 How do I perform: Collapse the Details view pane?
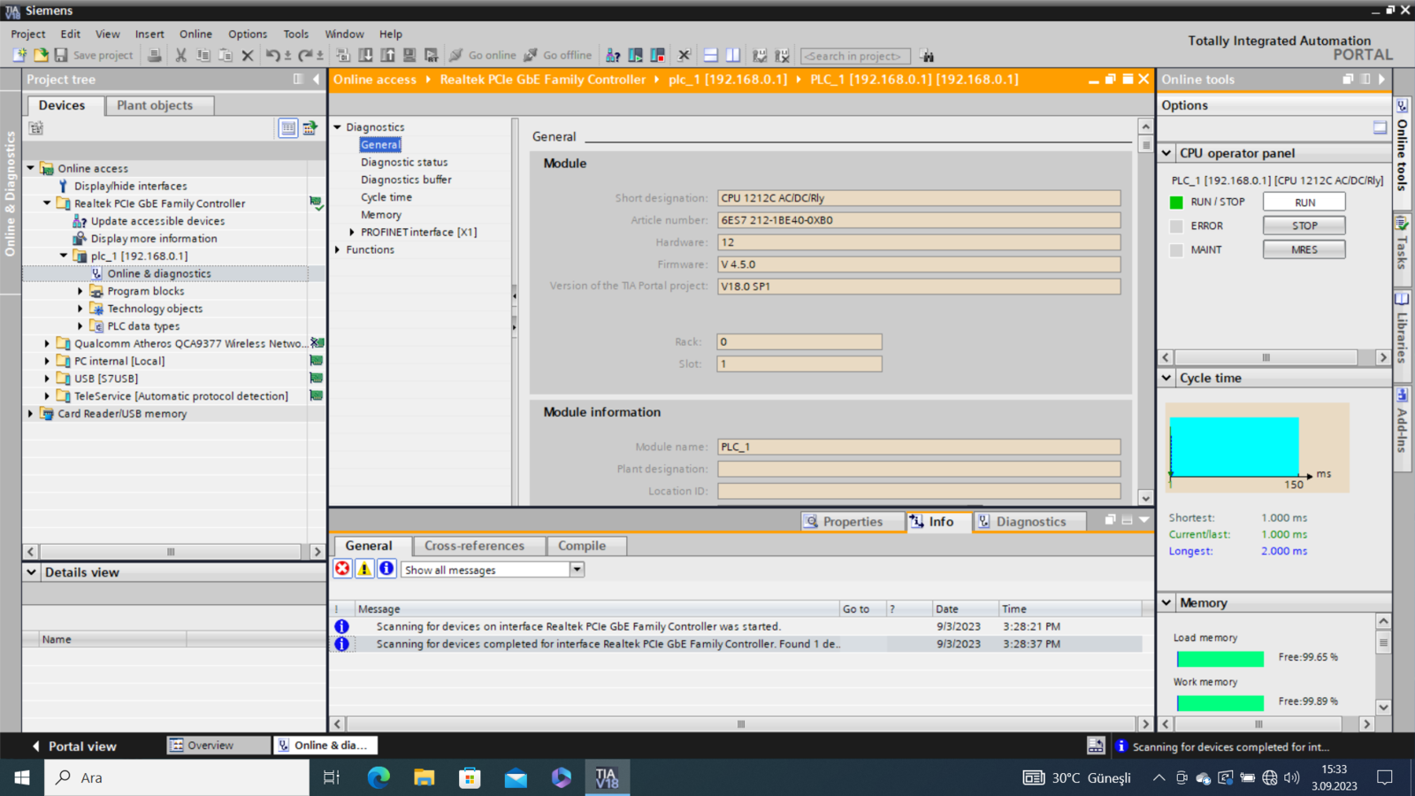(x=32, y=572)
